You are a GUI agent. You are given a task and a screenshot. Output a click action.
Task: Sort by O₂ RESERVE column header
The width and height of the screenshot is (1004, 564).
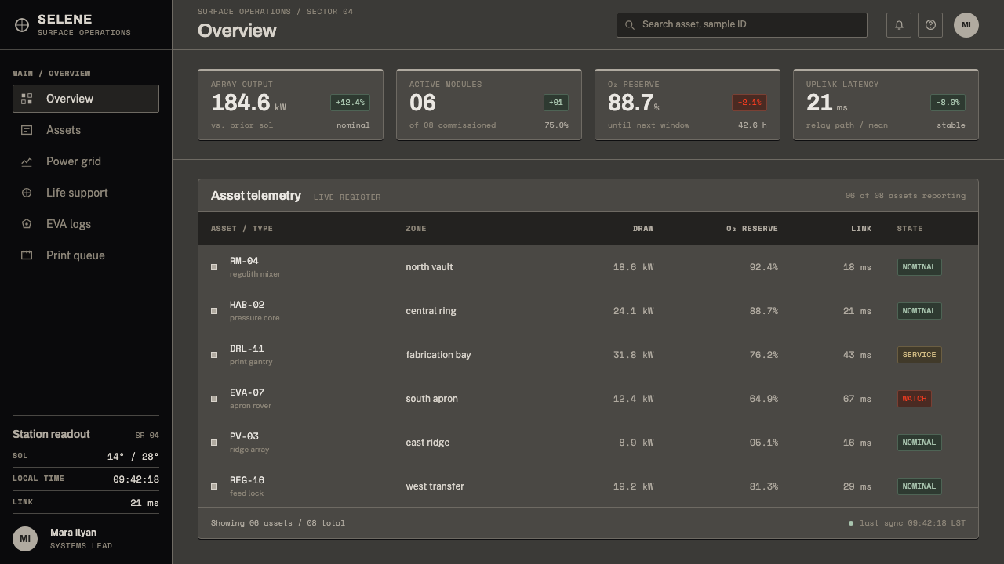point(752,229)
